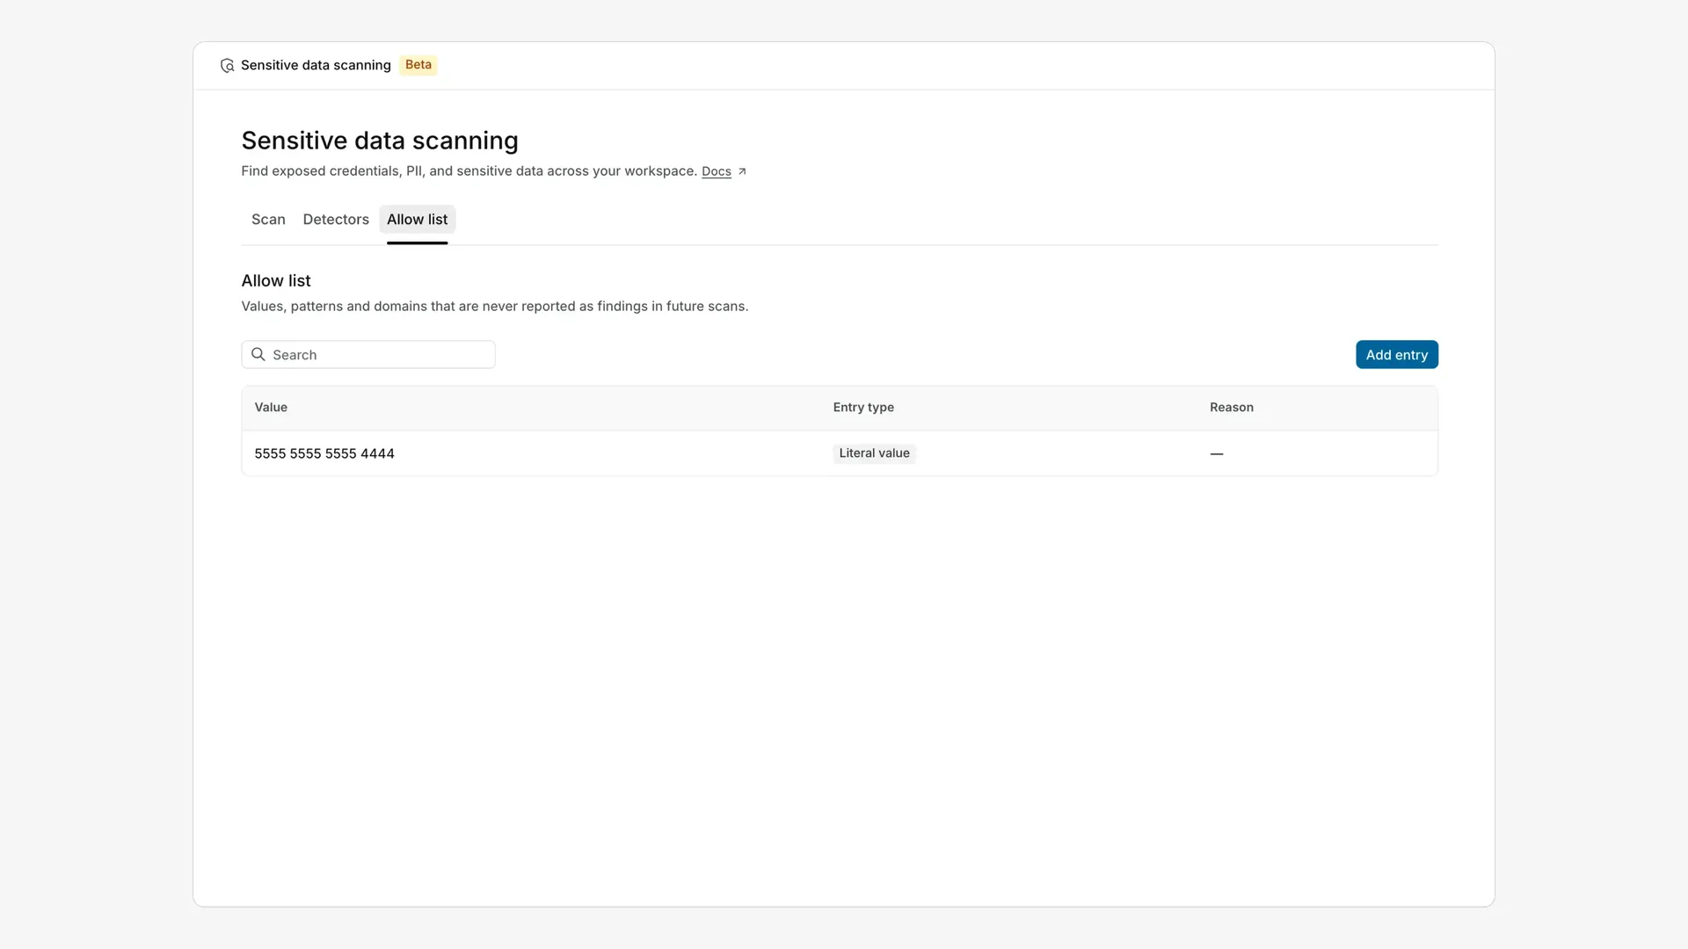Focus the Search input field
The width and height of the screenshot is (1688, 949).
[x=368, y=354]
